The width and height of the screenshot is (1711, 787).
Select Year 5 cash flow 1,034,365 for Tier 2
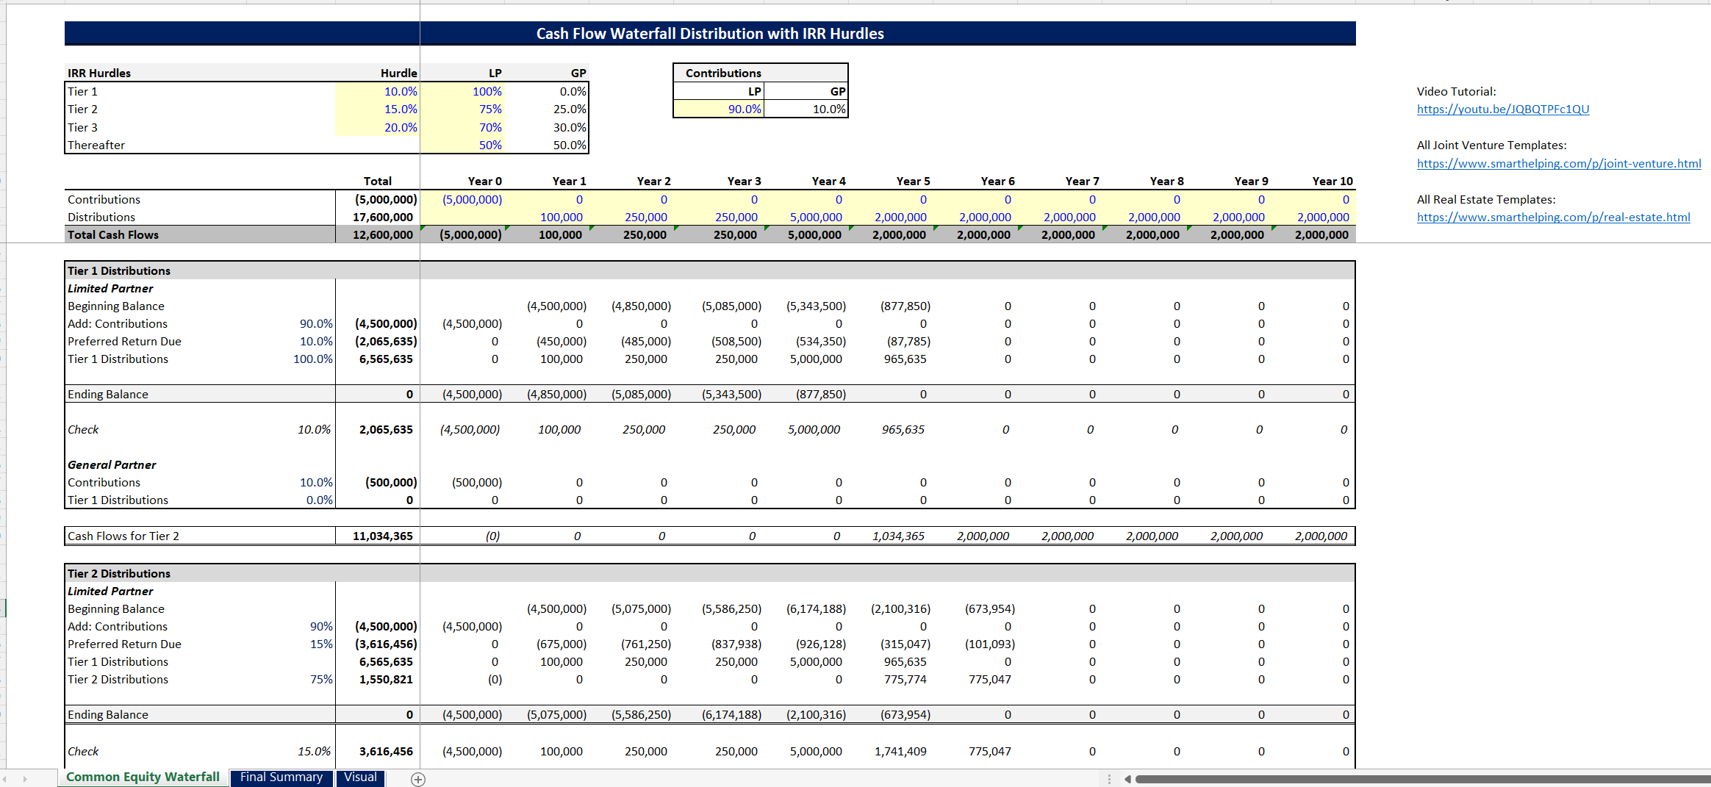tap(891, 536)
